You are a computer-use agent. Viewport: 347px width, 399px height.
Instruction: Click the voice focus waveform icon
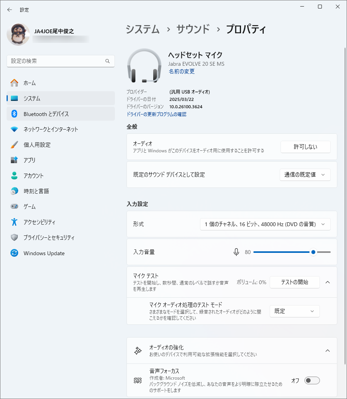(138, 381)
